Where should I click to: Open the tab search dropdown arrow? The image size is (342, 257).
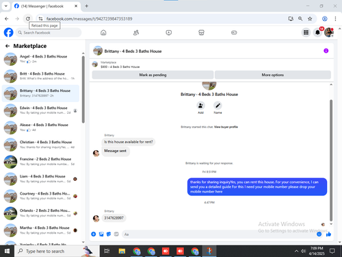tap(6, 6)
